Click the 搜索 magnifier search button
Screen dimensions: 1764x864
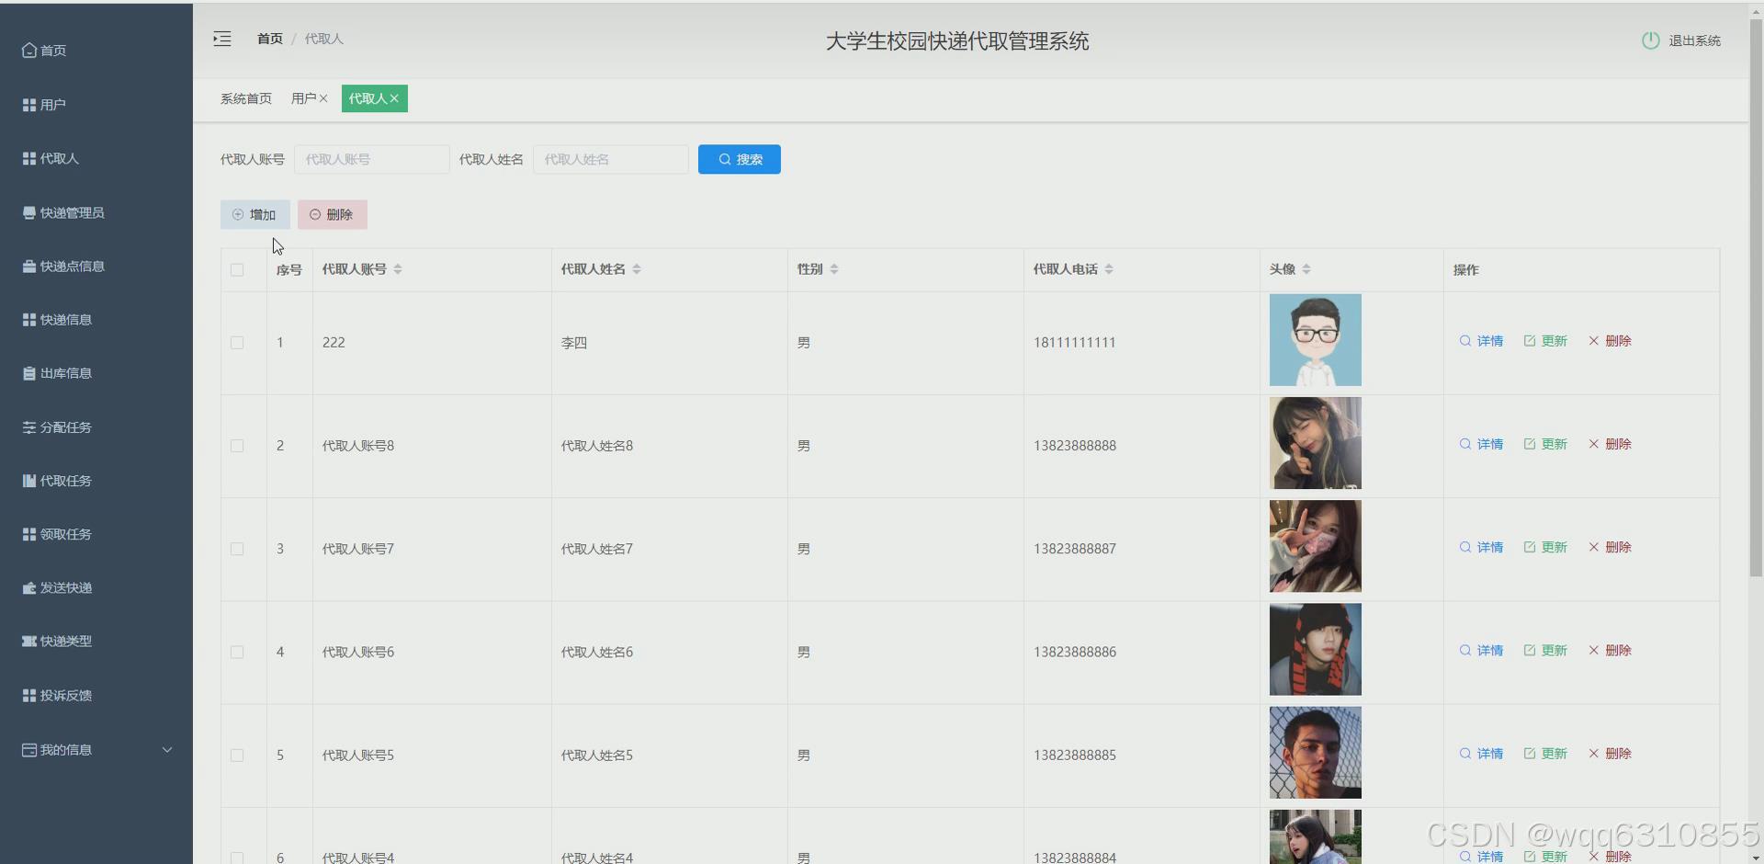pos(739,159)
